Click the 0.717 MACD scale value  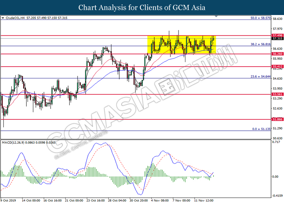pyautogui.click(x=276, y=142)
